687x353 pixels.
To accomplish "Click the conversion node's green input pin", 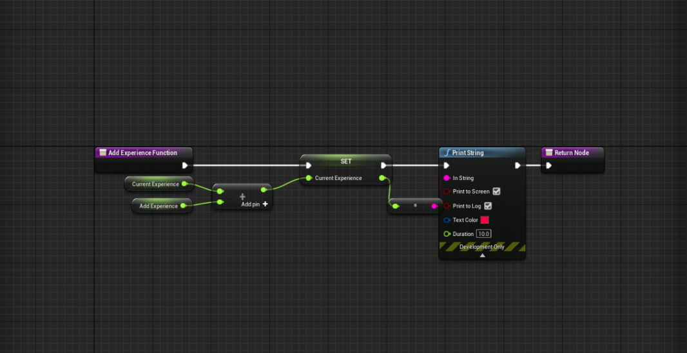I will 395,206.
